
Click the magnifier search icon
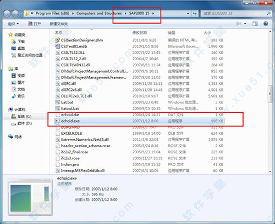point(268,13)
